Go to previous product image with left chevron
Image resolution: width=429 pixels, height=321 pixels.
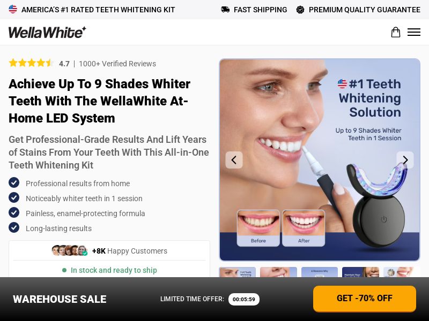tap(234, 160)
